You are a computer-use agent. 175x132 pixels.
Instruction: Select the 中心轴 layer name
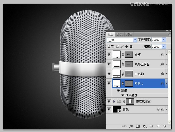[139, 74]
